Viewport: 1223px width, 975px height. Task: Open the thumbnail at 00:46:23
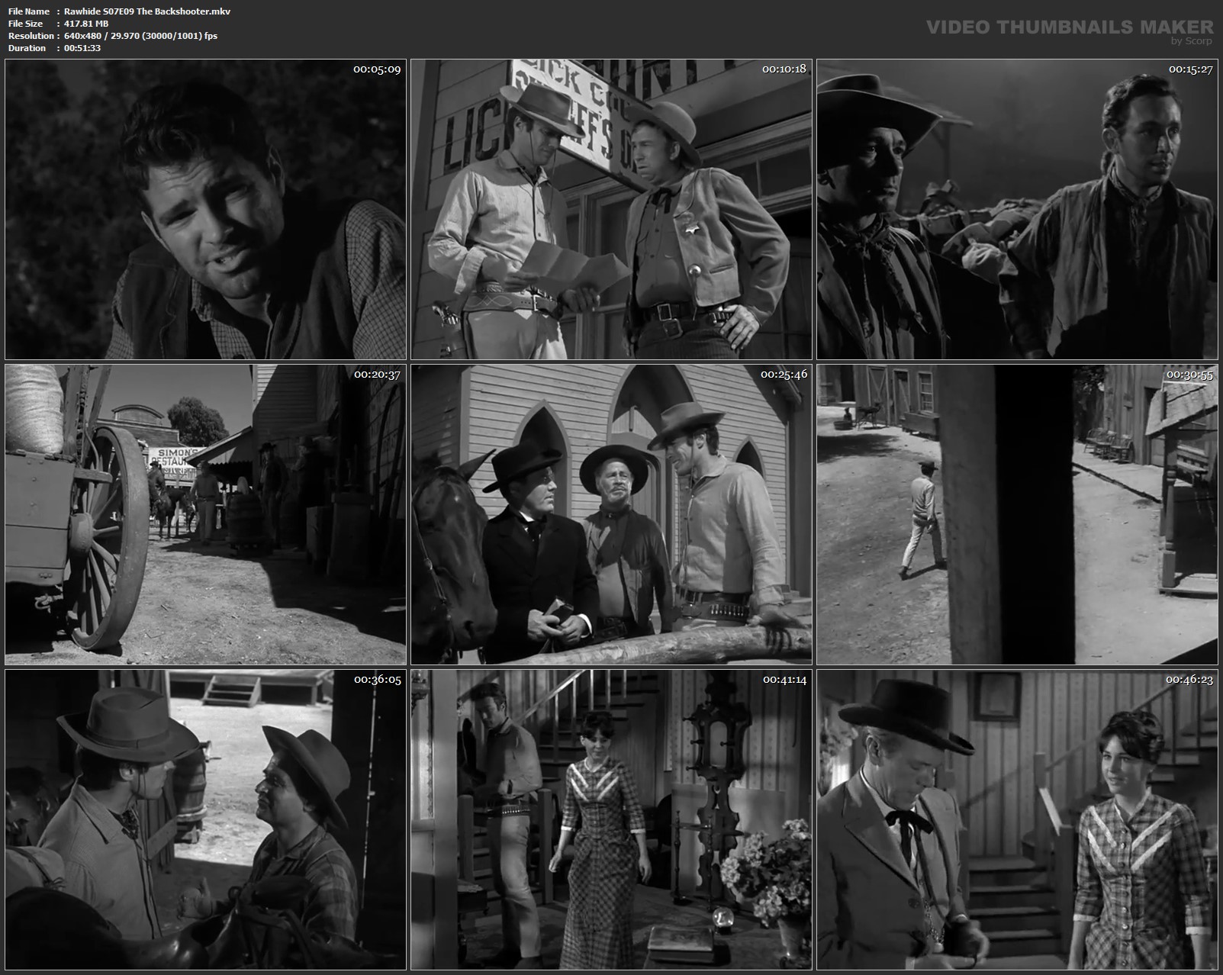[1017, 819]
